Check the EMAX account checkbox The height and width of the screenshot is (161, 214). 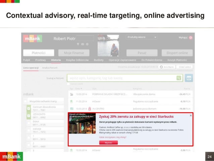coord(29,123)
